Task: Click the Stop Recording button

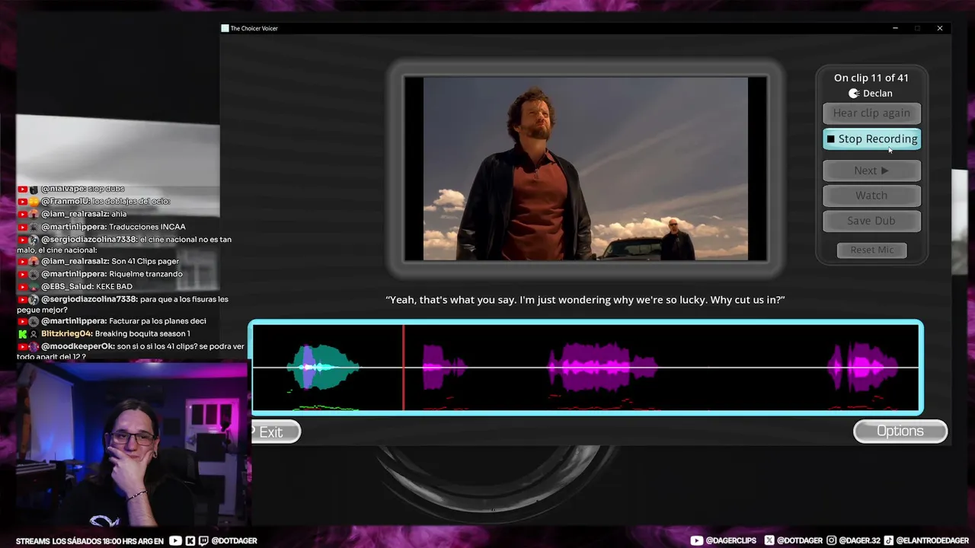Action: coord(871,139)
